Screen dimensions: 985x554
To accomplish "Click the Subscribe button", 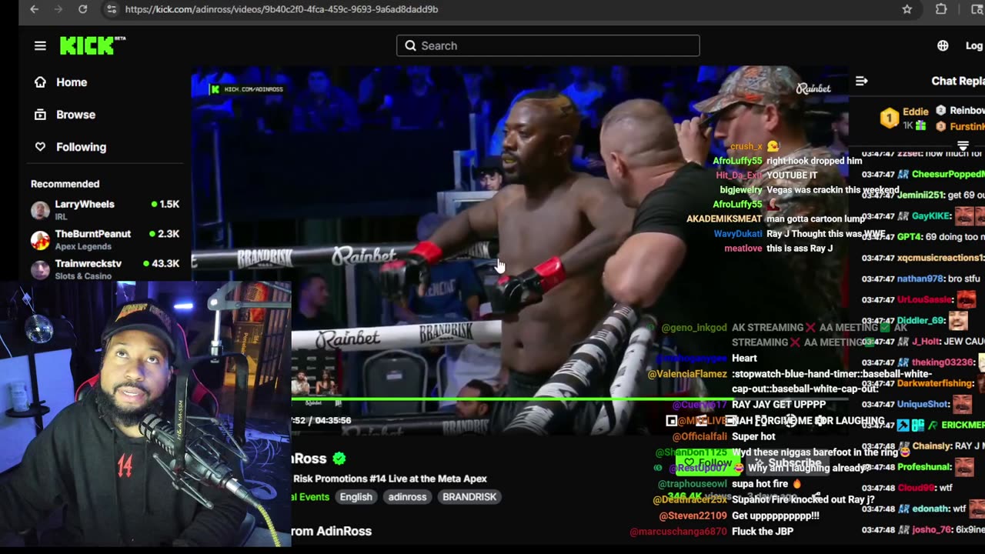I will point(788,464).
